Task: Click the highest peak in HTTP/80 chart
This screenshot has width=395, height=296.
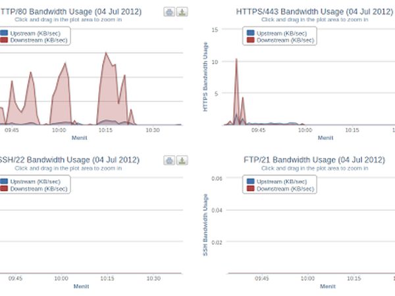Action: [106, 53]
